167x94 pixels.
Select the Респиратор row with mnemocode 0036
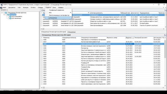pyautogui.click(x=103, y=48)
